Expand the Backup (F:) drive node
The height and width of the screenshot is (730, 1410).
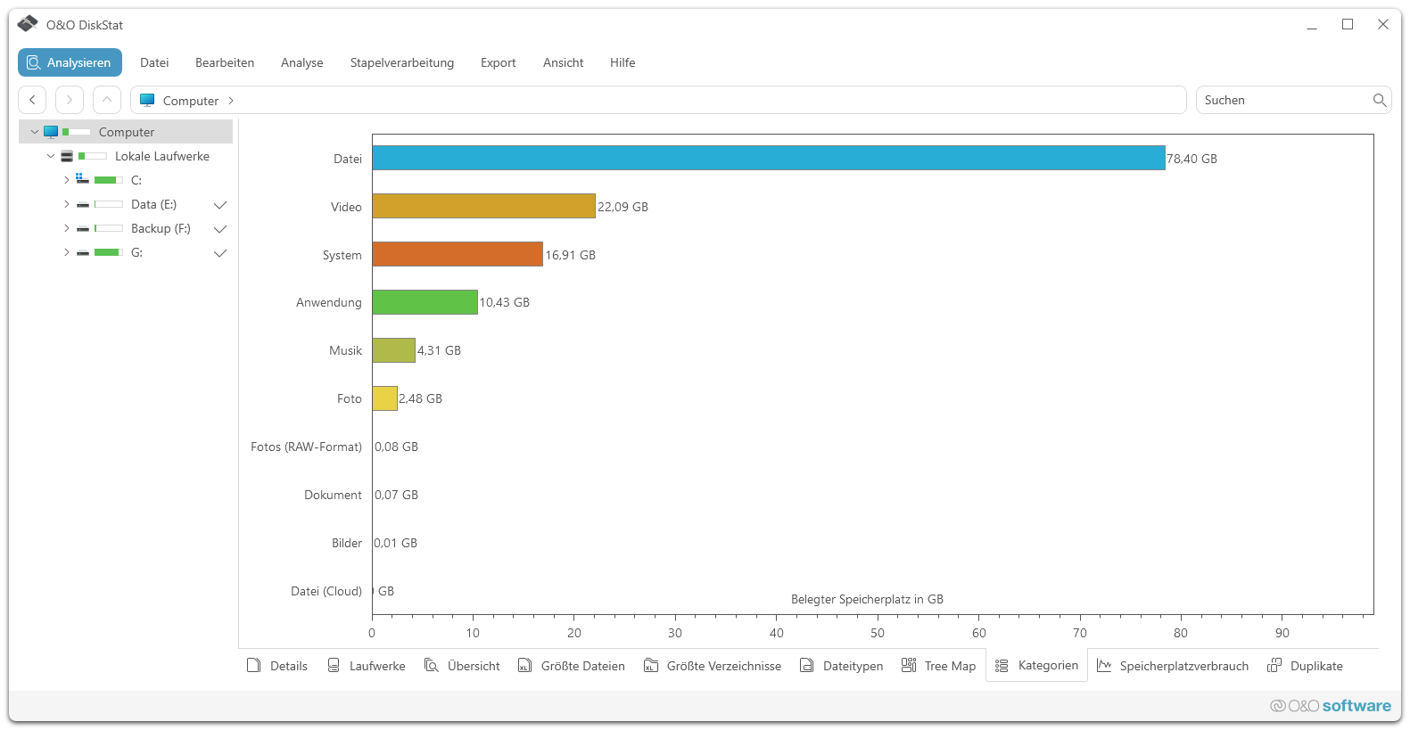[x=66, y=228]
